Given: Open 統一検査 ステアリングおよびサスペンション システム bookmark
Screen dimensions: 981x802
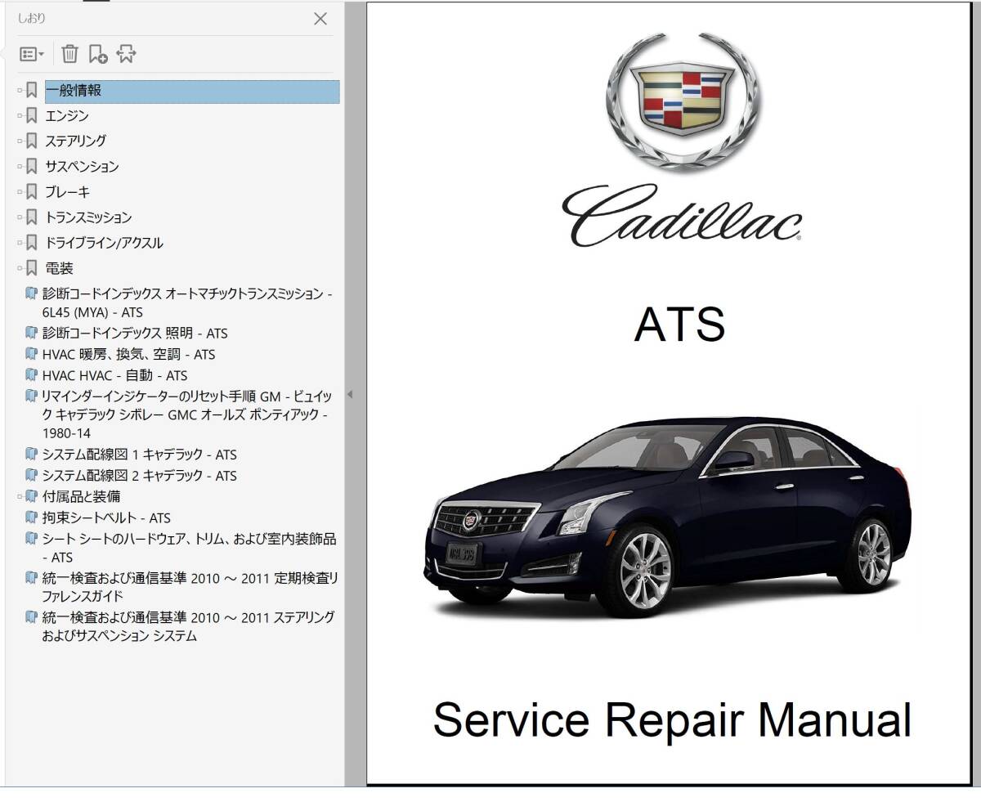Looking at the screenshot, I should (x=188, y=626).
